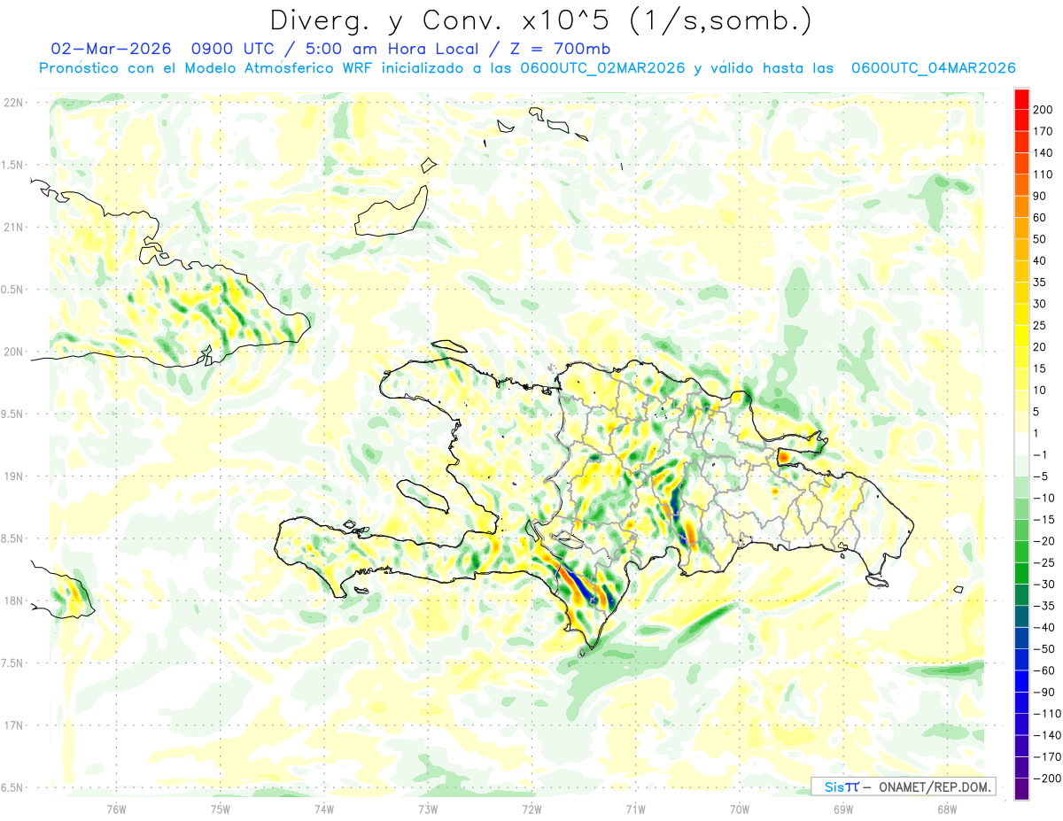1063x821 pixels.
Task: Click the '70W' longitude label
Action: pyautogui.click(x=740, y=809)
